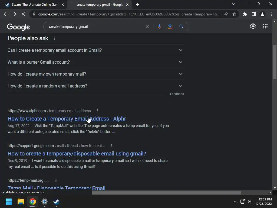
Task: Expand 'Can I create a temporary email account in Gmail?'
Action: pyautogui.click(x=96, y=50)
